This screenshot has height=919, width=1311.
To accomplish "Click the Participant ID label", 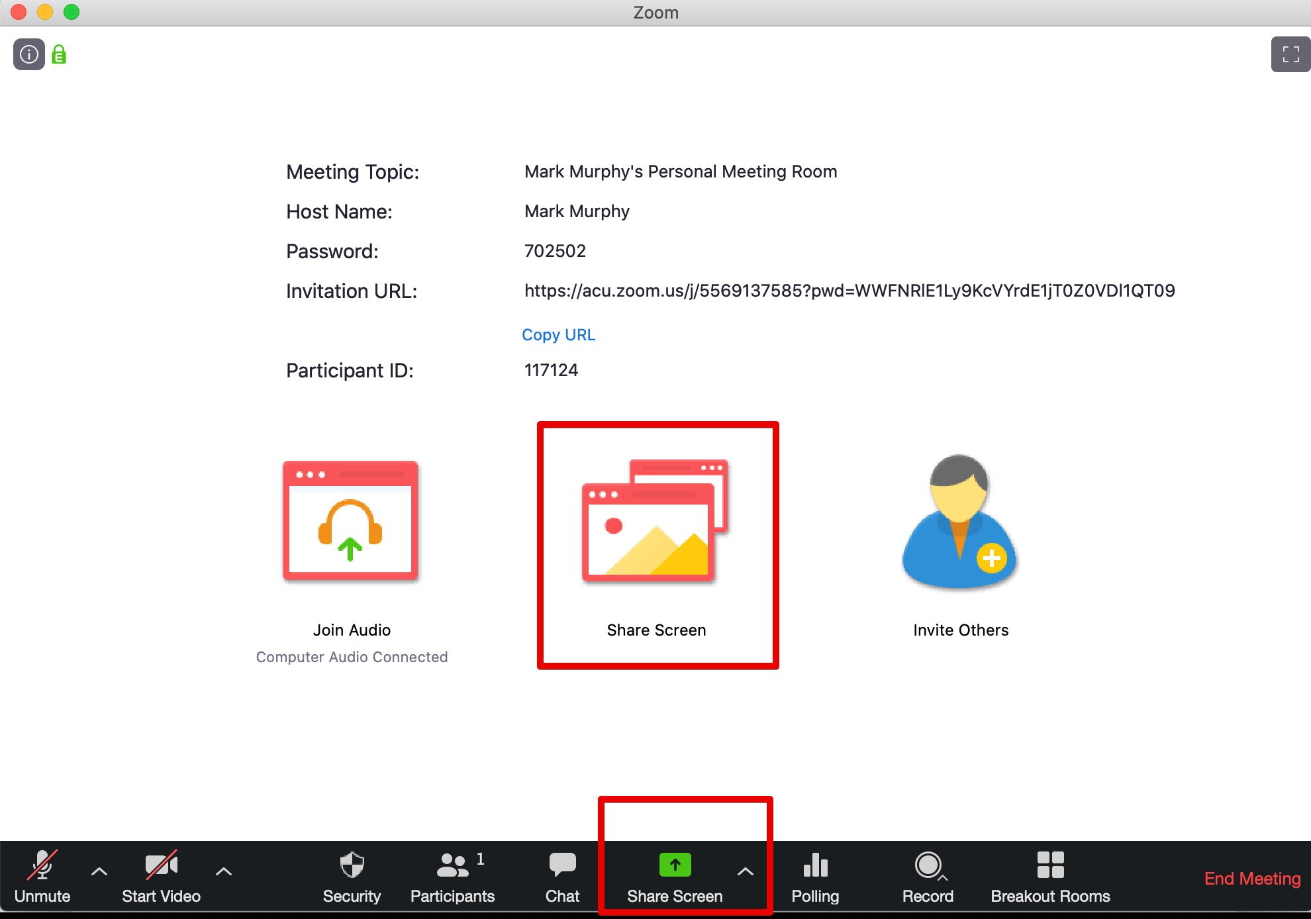I will click(x=350, y=371).
